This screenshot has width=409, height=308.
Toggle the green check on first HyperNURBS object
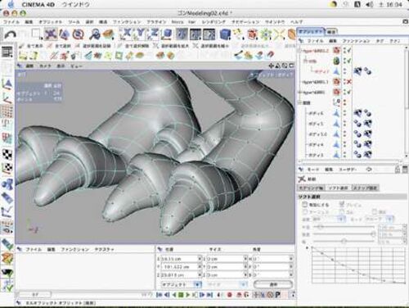pyautogui.click(x=349, y=50)
